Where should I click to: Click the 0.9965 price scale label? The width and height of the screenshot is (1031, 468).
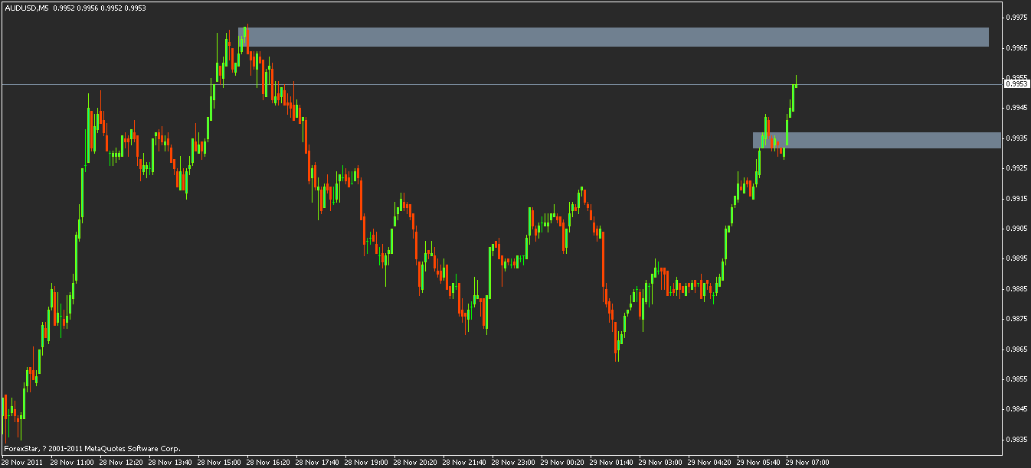click(x=1016, y=48)
